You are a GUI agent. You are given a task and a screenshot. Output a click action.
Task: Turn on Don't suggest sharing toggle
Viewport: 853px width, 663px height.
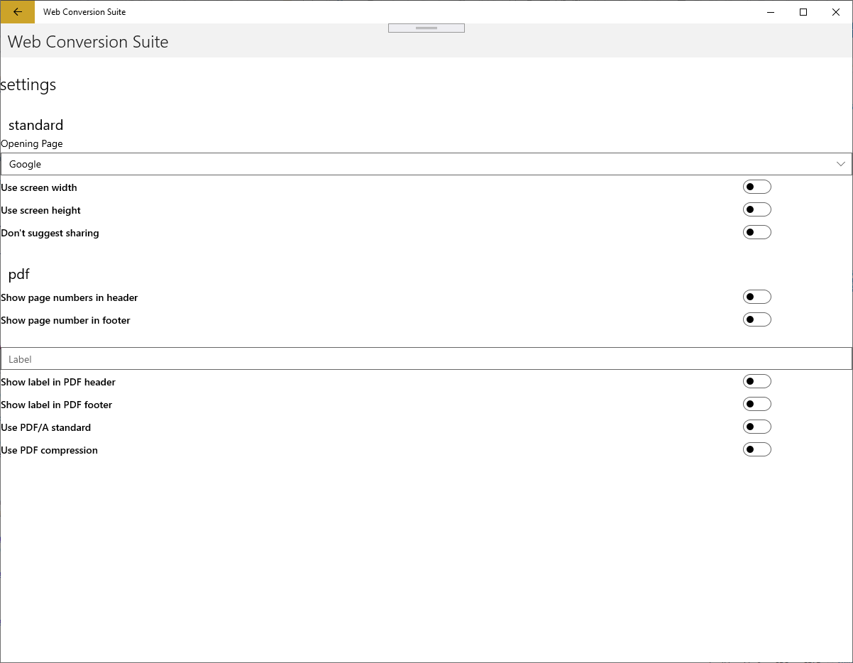point(756,233)
